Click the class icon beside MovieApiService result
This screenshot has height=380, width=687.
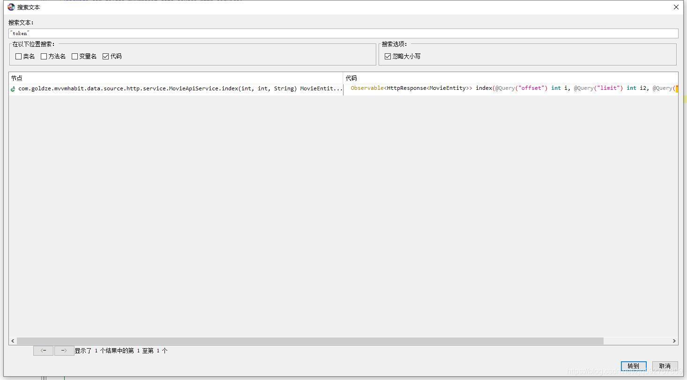pos(13,88)
